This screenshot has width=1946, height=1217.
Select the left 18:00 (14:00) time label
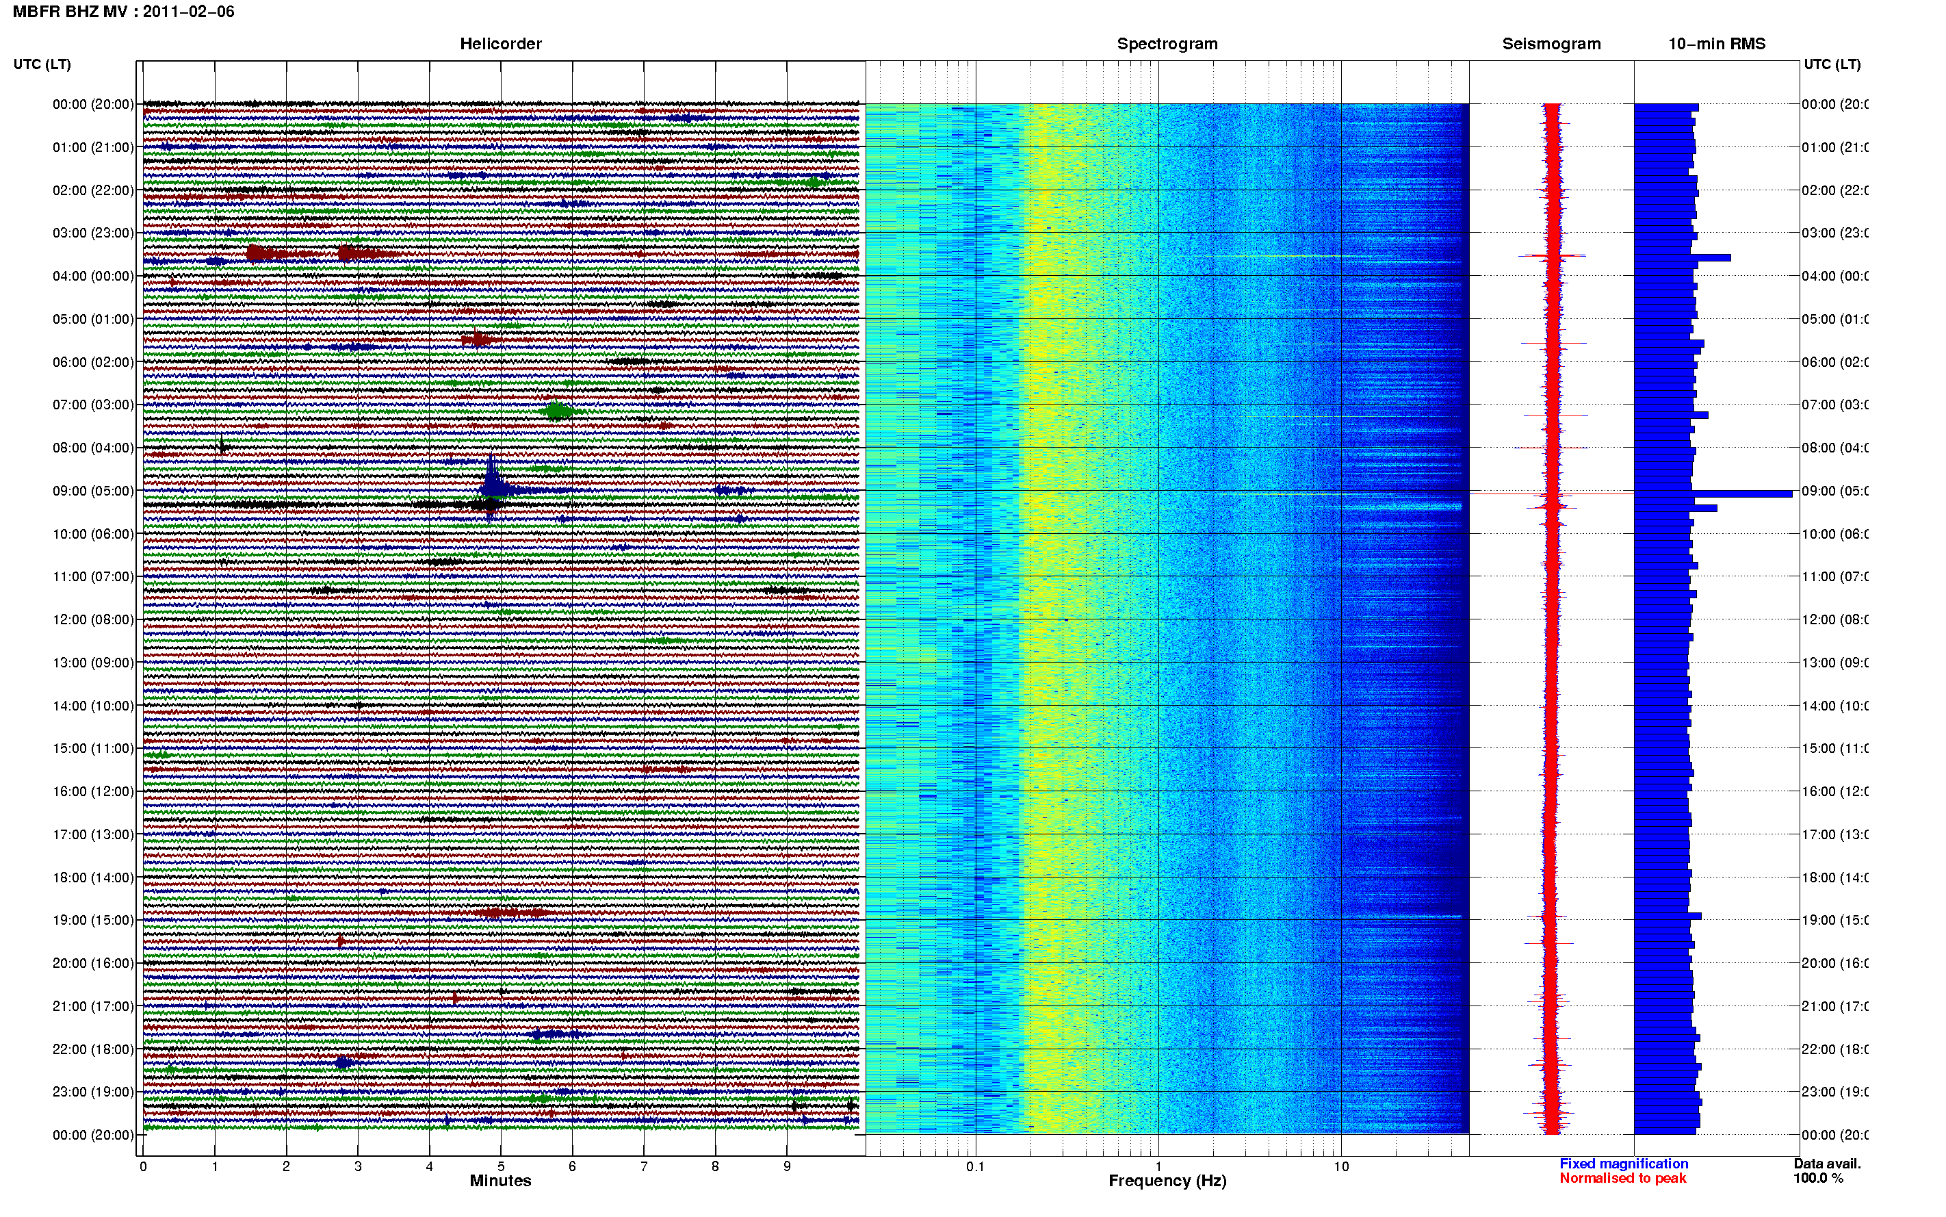click(93, 877)
